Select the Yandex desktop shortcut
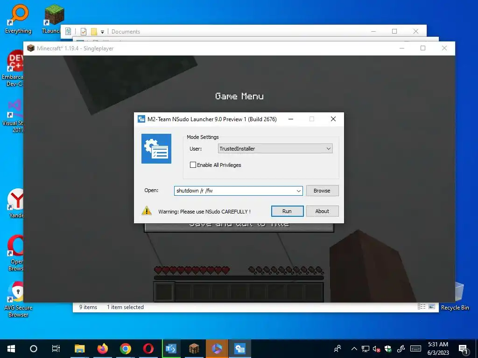Viewport: 478px width, 358px height. pyautogui.click(x=15, y=203)
